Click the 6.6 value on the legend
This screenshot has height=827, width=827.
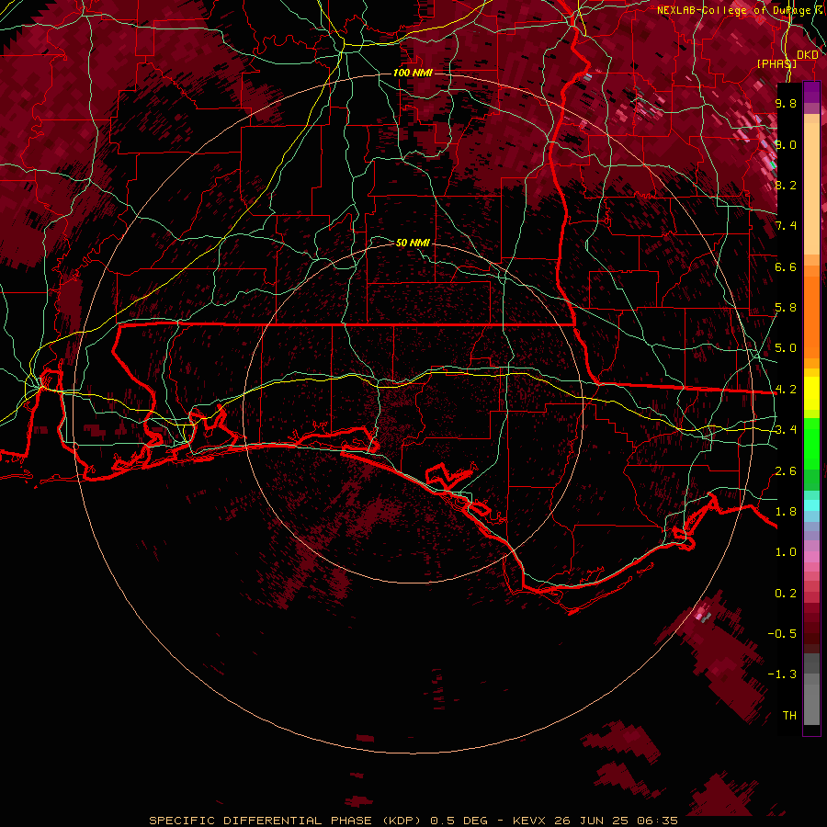(786, 266)
